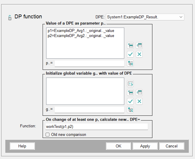The width and height of the screenshot is (195, 159).
Task: Remove the global variable with the X icon
Action: (139, 101)
